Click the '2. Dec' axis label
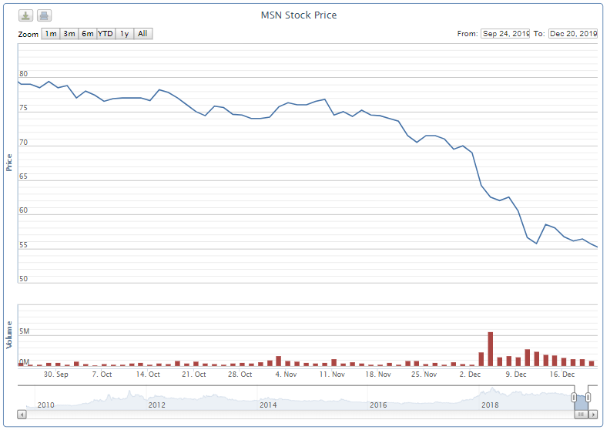Screen dimensions: 610x430 click(470, 375)
